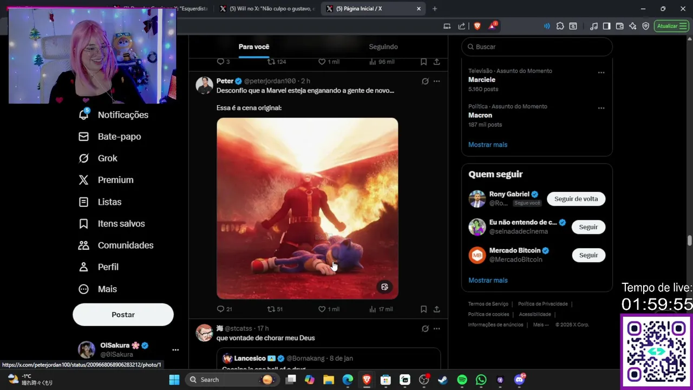Open OiSakura account menu ellipsis

[175, 350]
